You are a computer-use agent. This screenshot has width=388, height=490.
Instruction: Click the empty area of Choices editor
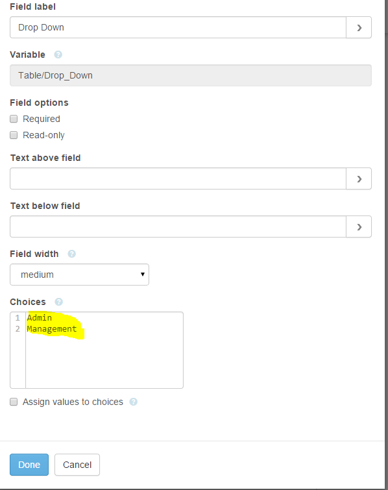pyautogui.click(x=104, y=363)
